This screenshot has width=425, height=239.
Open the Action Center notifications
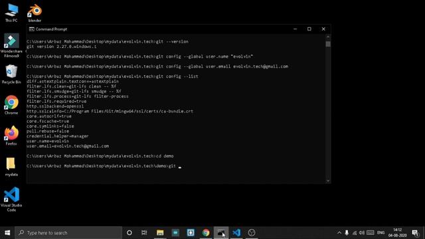click(415, 233)
